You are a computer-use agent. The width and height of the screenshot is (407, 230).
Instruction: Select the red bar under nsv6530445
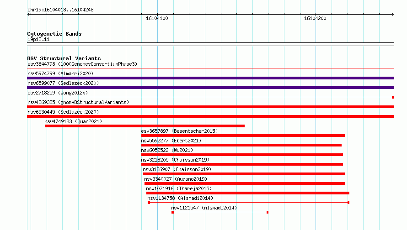[210, 116]
